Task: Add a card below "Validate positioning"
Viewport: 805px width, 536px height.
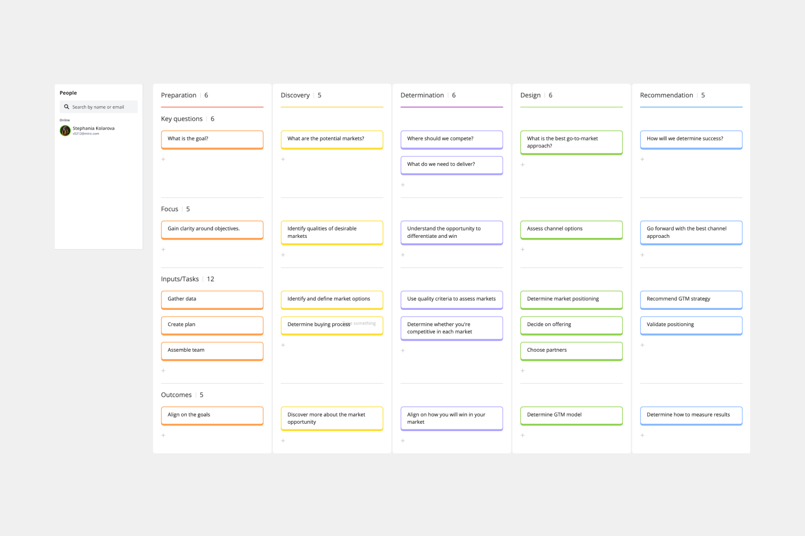Action: (x=642, y=345)
